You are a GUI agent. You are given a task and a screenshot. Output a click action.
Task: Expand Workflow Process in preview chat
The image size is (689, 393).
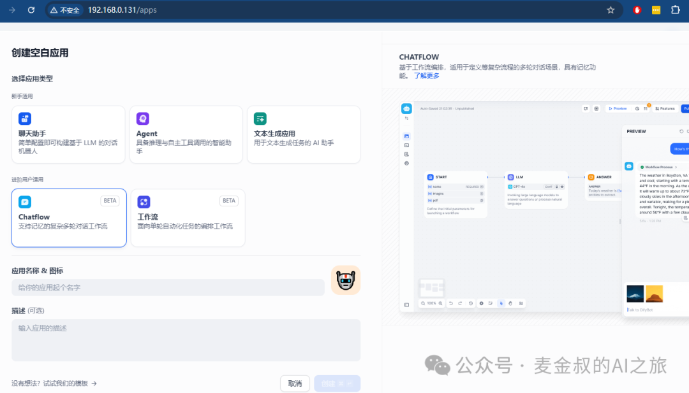coord(658,167)
